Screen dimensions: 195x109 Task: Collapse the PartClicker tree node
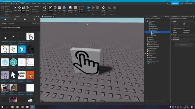pyautogui.click(x=147, y=30)
